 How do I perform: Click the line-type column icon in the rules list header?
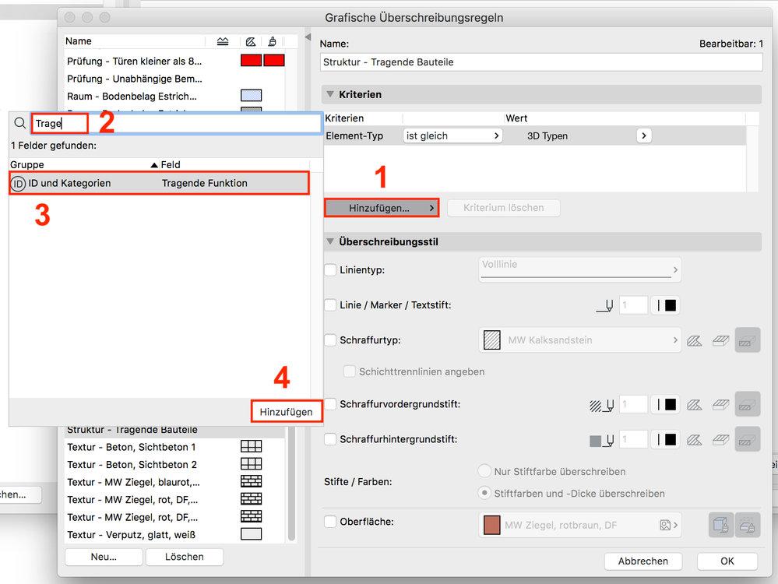tap(223, 41)
